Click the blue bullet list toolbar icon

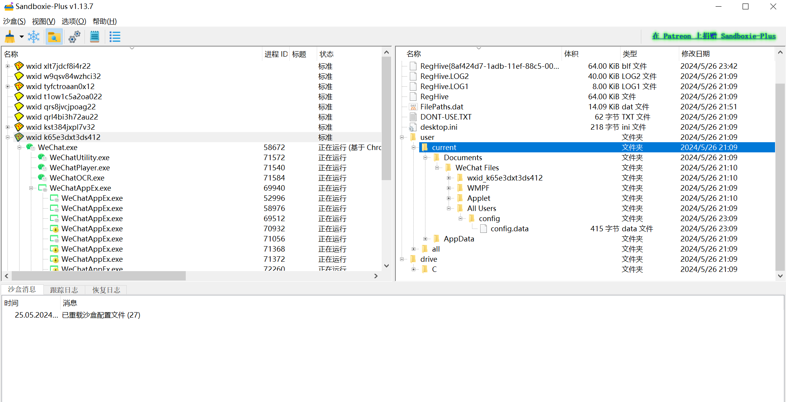(115, 37)
